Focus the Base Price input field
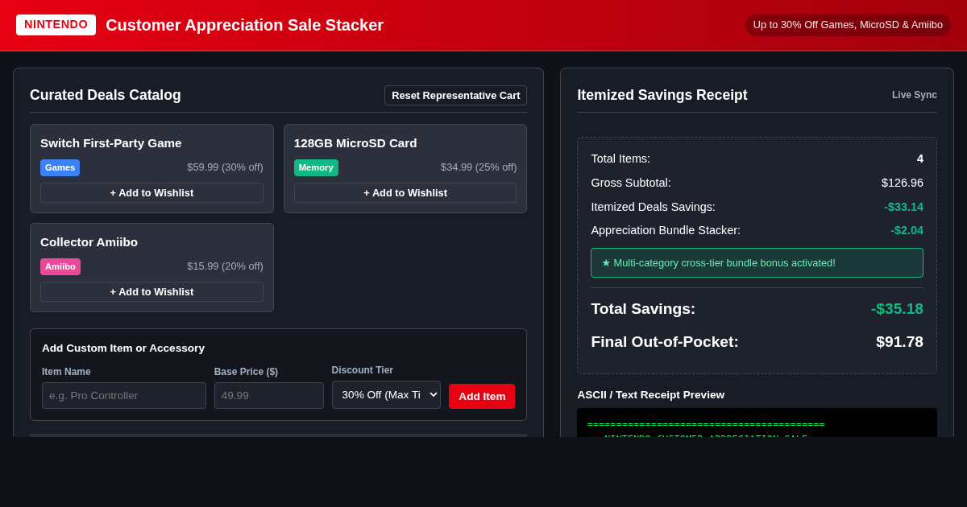The height and width of the screenshot is (507, 967). point(269,395)
